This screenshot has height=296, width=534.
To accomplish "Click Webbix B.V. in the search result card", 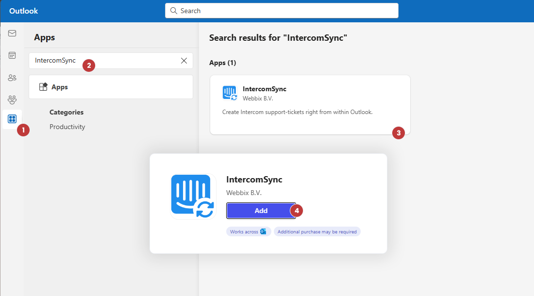I will 258,99.
